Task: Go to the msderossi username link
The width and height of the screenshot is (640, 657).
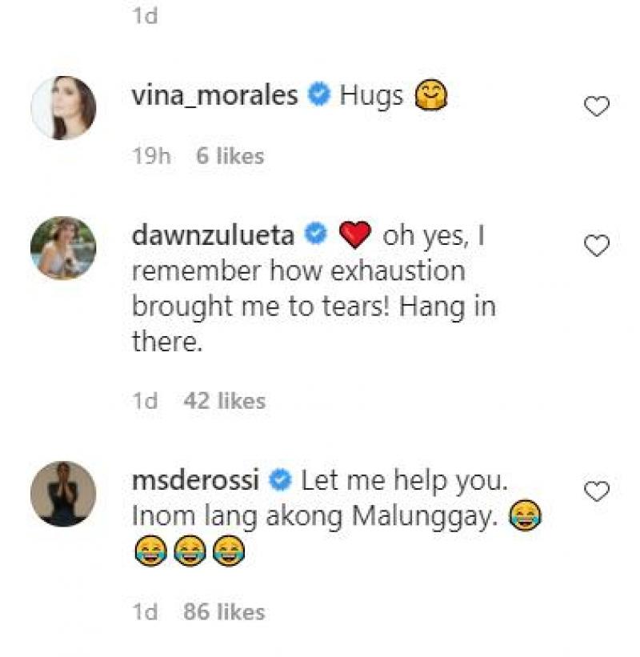Action: click(x=195, y=482)
